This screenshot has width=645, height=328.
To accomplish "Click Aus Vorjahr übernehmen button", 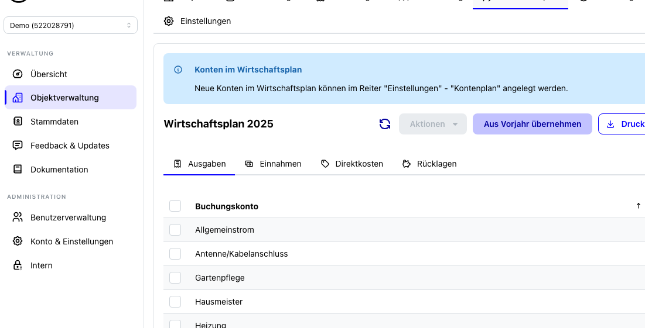I will [533, 124].
